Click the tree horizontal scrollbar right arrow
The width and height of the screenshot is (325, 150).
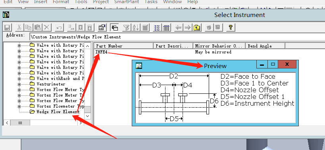(x=81, y=123)
